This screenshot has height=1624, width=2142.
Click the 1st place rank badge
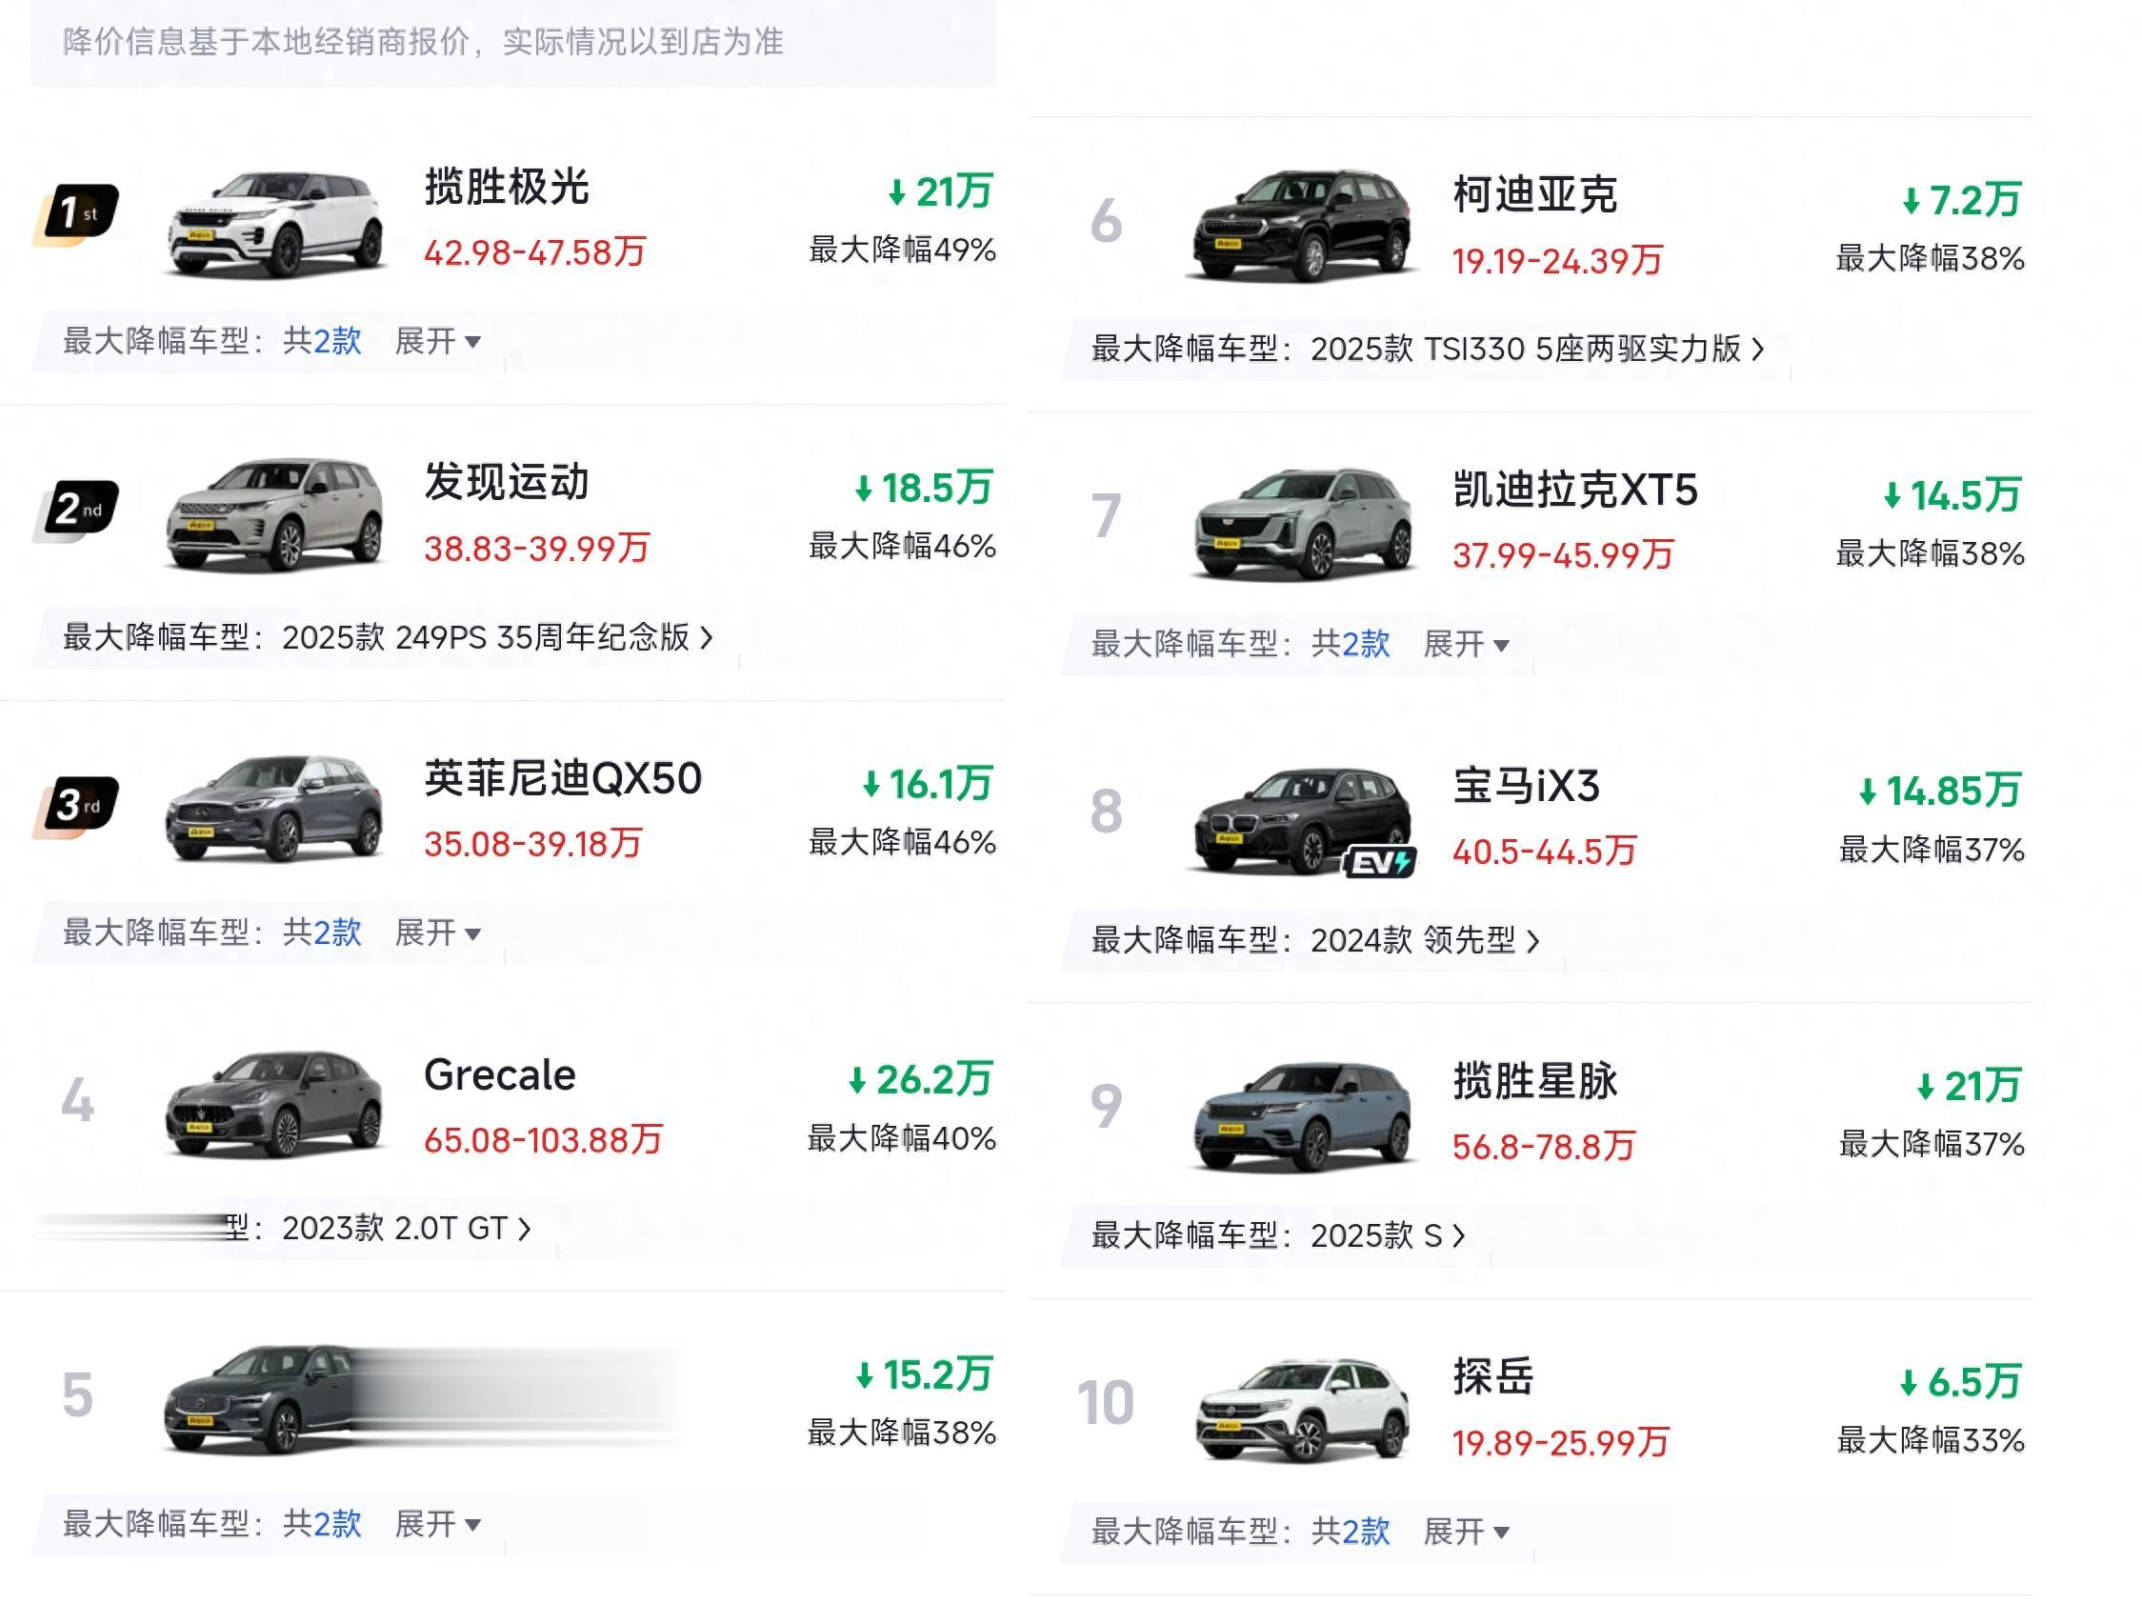(x=76, y=213)
